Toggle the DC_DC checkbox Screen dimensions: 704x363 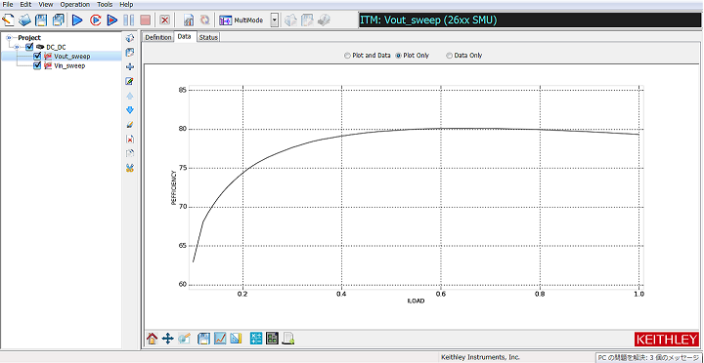click(29, 47)
